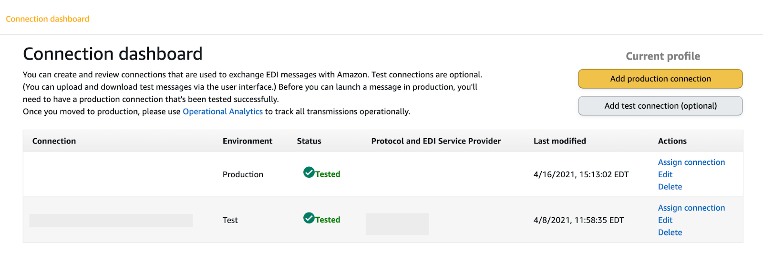This screenshot has width=763, height=274.
Task: Assign connection for the Production row
Action: [x=691, y=162]
